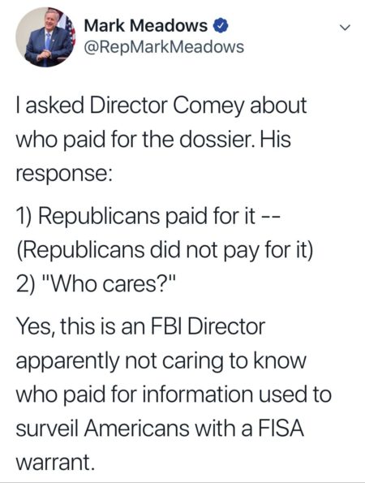Click the quoted text '2) "Who cares?"'

96,283
